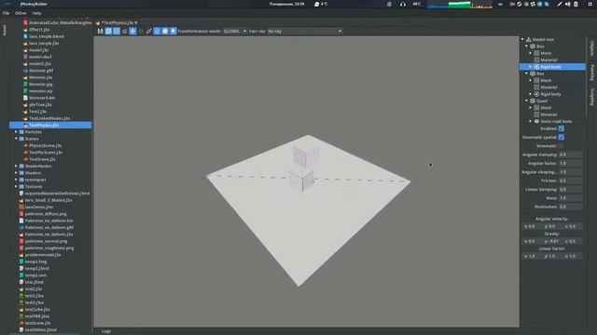Click the first Box geometry icon in the tree

point(533,47)
